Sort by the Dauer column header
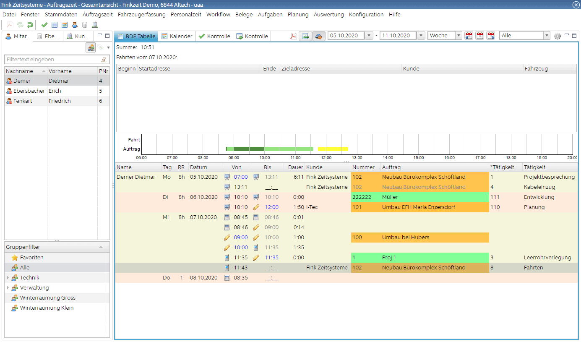The image size is (581, 342). click(x=294, y=167)
